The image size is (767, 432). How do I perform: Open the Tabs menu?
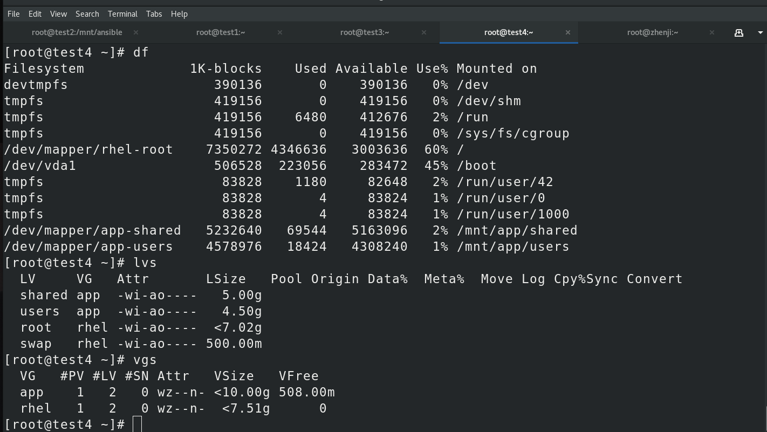coord(154,13)
